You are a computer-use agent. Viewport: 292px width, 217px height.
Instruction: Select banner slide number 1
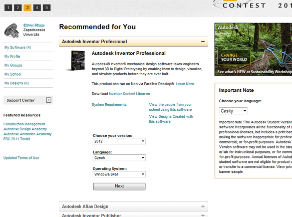pyautogui.click(x=8, y=8)
